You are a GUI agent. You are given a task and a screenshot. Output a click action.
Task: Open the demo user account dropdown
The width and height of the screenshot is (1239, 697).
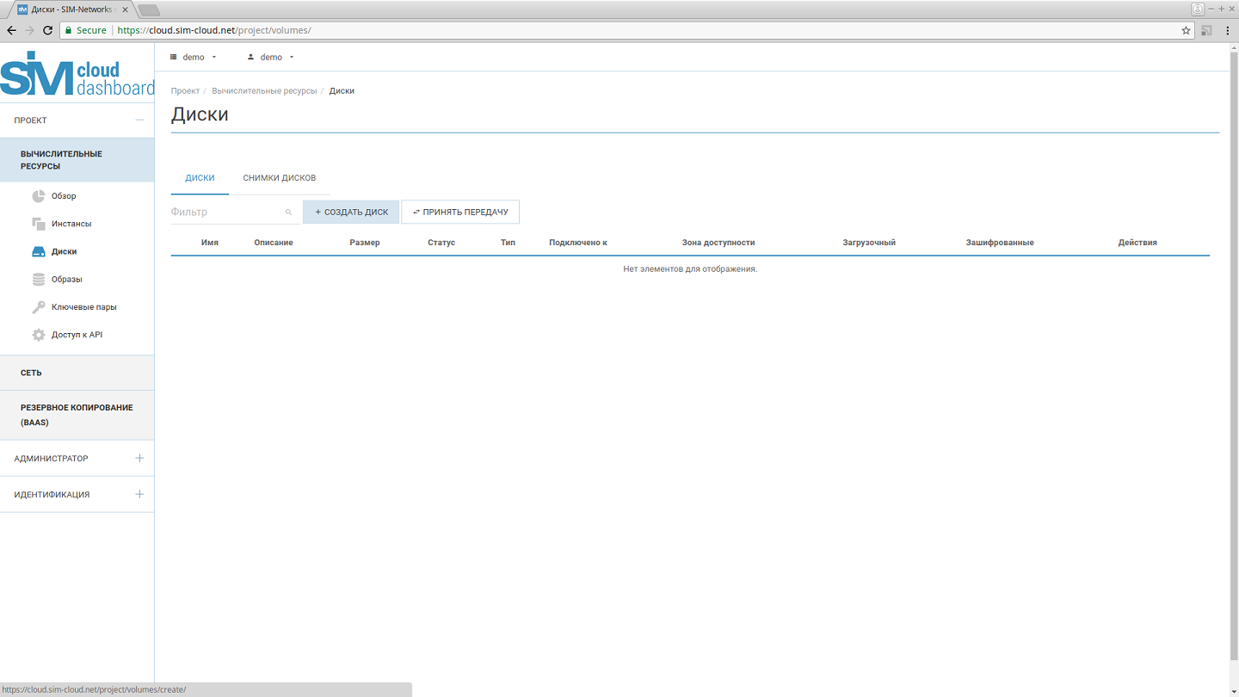[271, 57]
